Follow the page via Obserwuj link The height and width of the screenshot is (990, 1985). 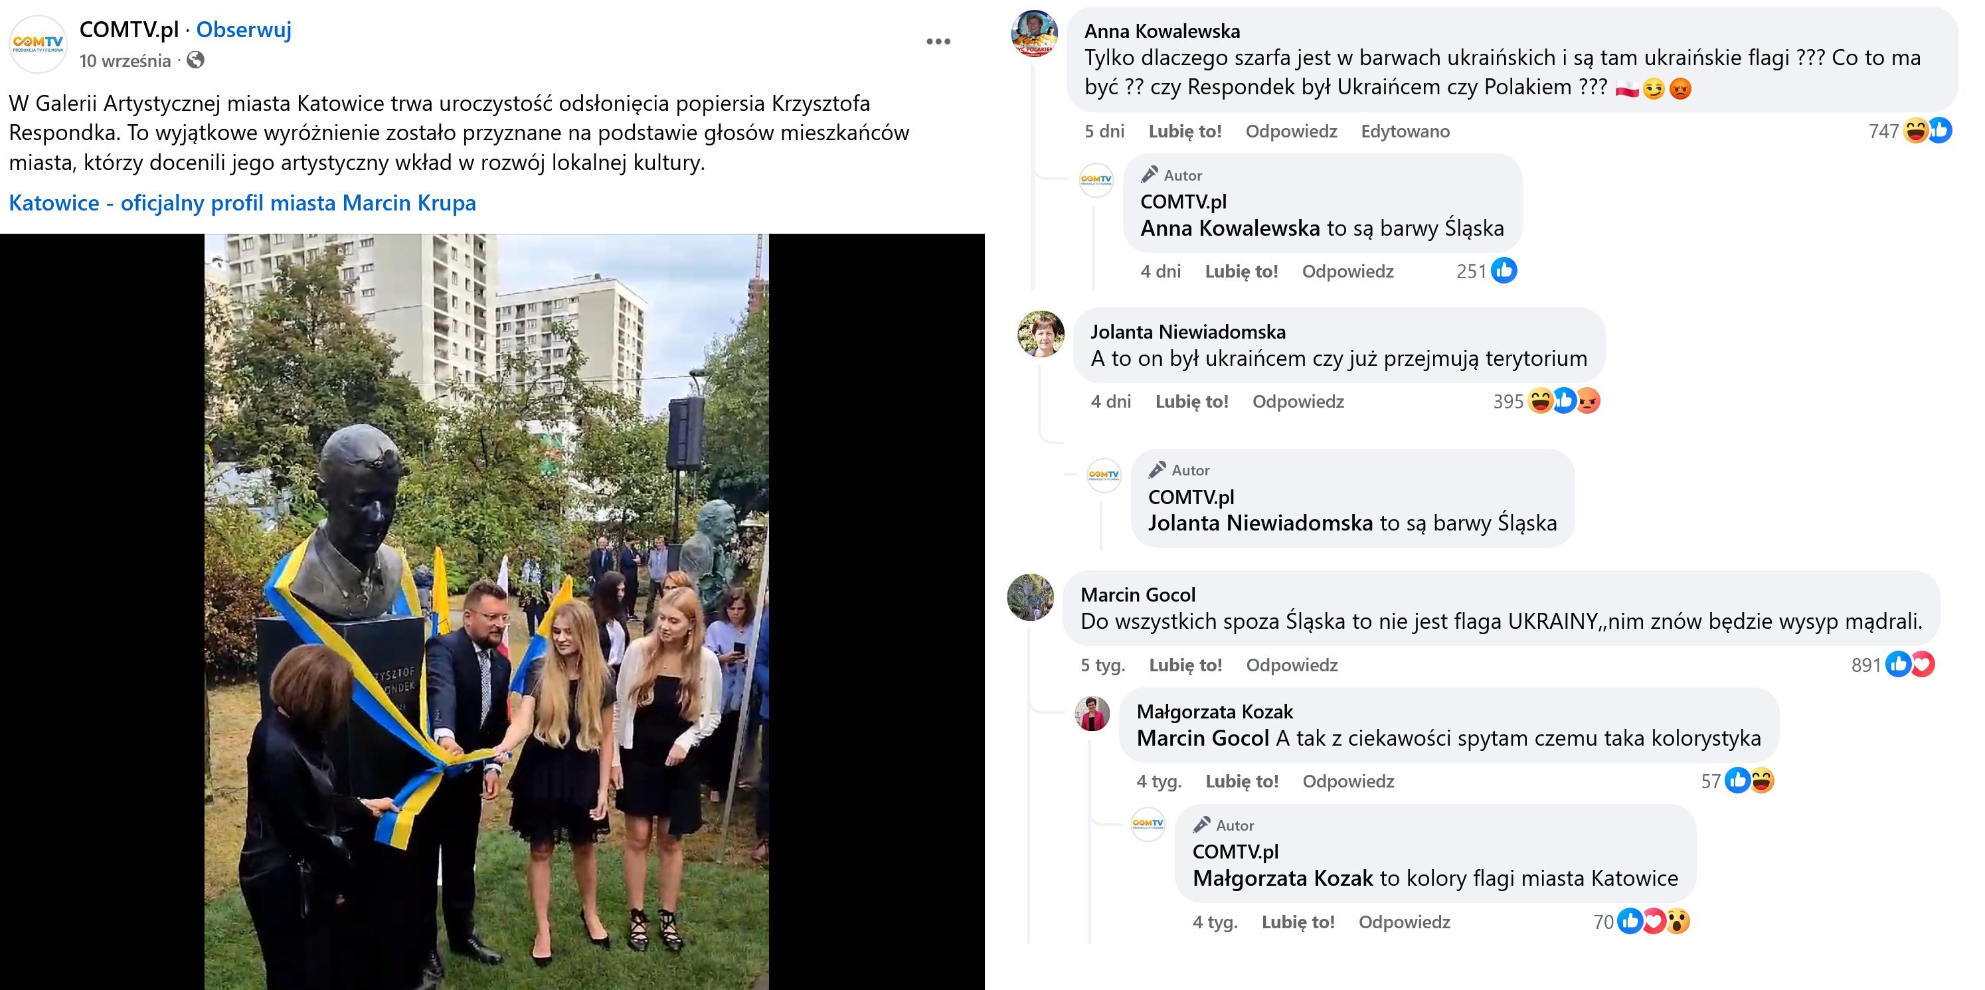pos(244,29)
